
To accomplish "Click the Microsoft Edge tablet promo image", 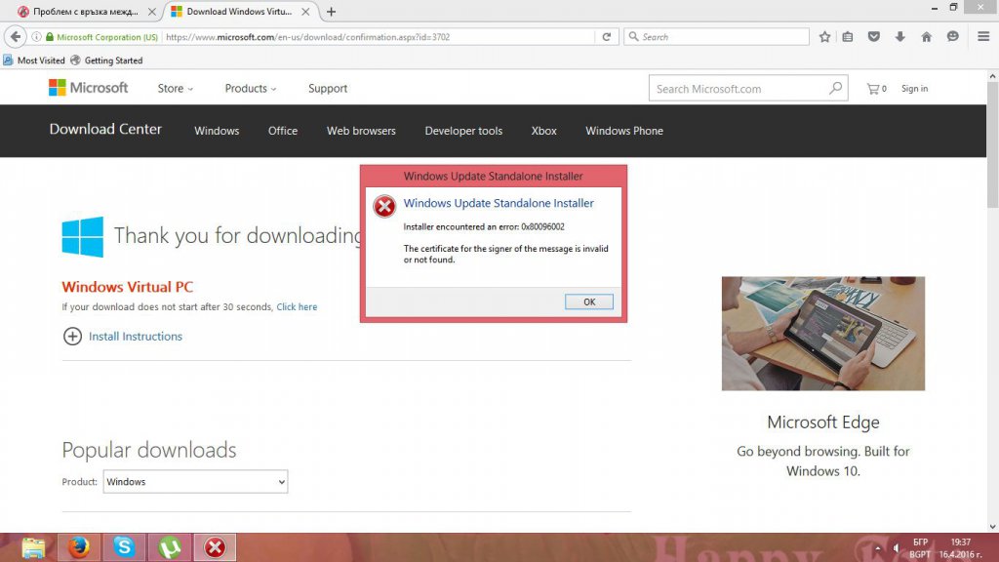I will [x=823, y=334].
